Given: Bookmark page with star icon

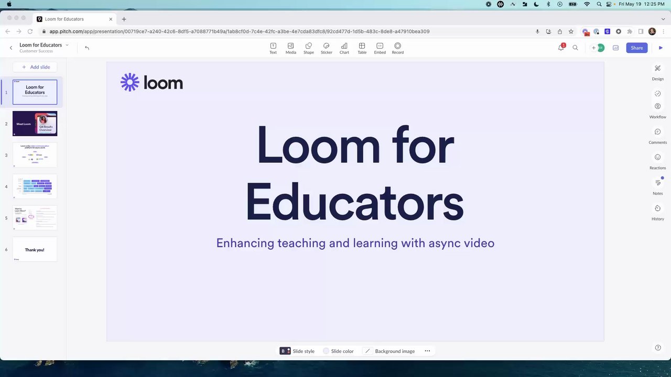Looking at the screenshot, I should 571,31.
